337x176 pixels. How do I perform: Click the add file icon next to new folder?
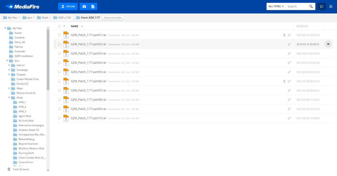(93, 7)
